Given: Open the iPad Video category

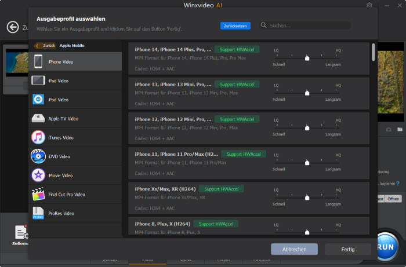Looking at the screenshot, I should (x=75, y=81).
